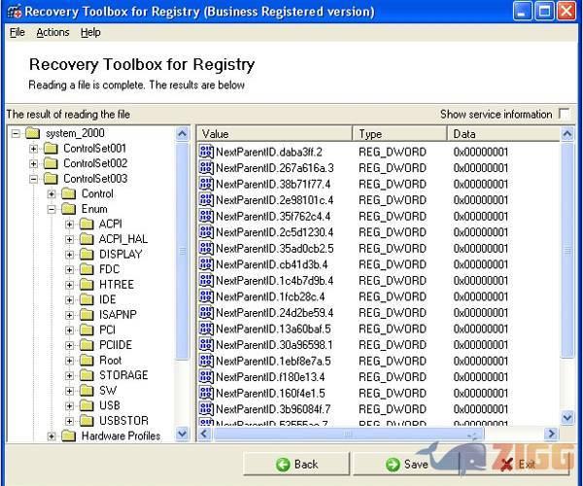Click DWORD icon of NextParentID.2c5d1230.4

tap(206, 232)
